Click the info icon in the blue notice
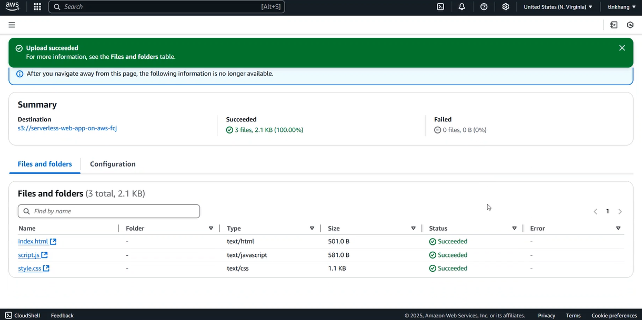The height and width of the screenshot is (320, 642). [20, 74]
